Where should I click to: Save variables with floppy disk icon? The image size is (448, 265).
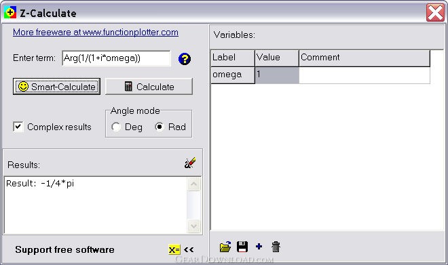pos(242,247)
